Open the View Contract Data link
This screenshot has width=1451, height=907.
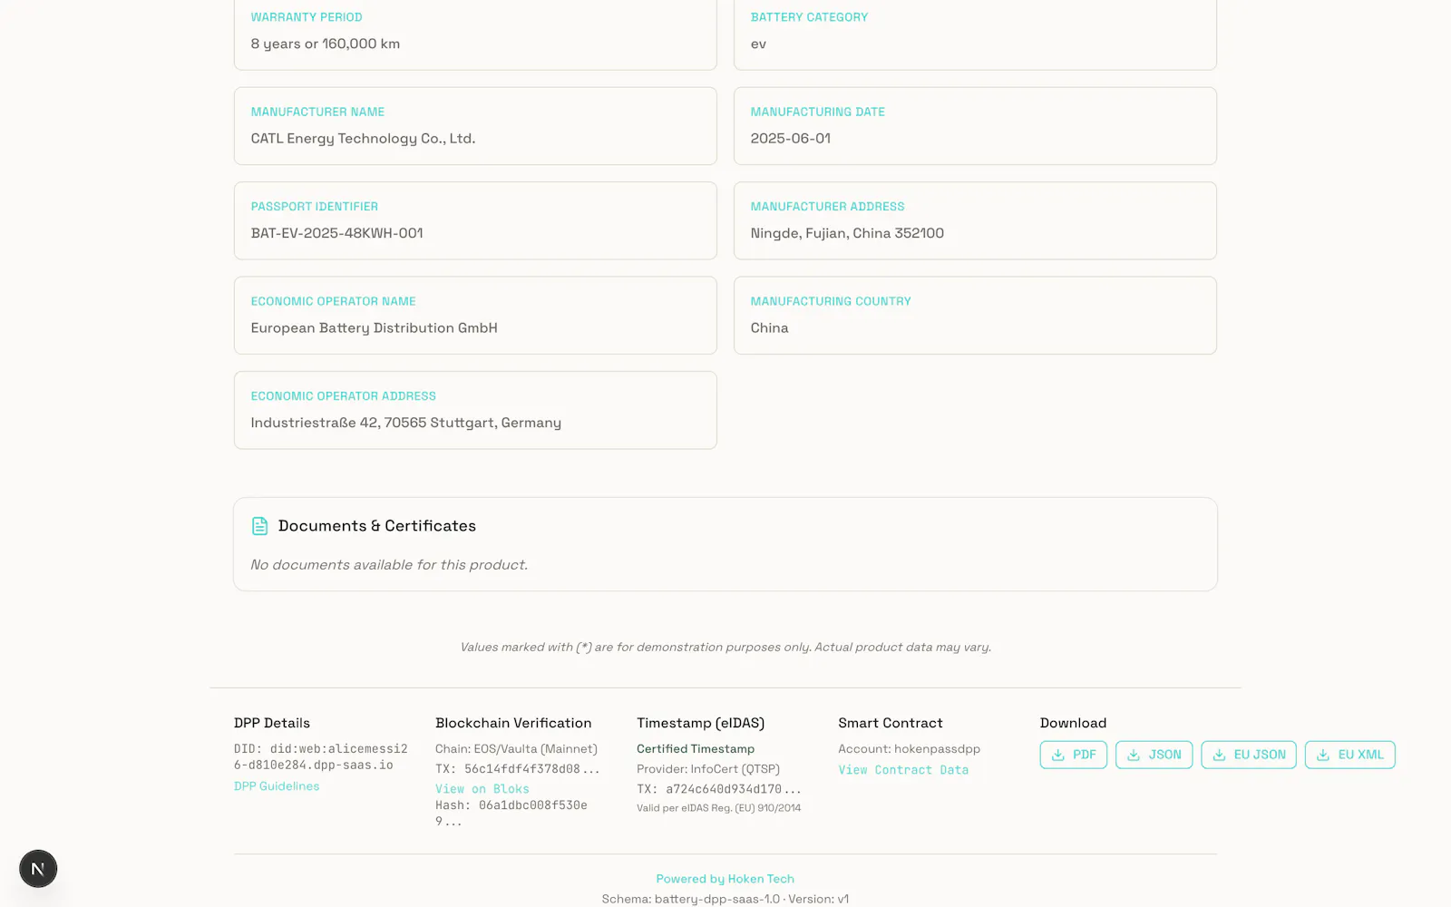click(x=903, y=770)
